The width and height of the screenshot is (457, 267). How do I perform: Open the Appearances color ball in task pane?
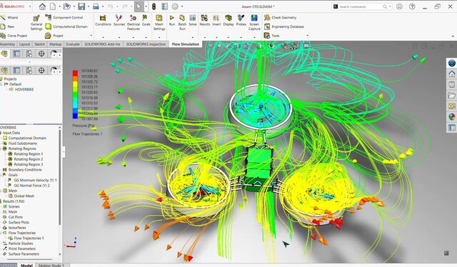(x=452, y=117)
